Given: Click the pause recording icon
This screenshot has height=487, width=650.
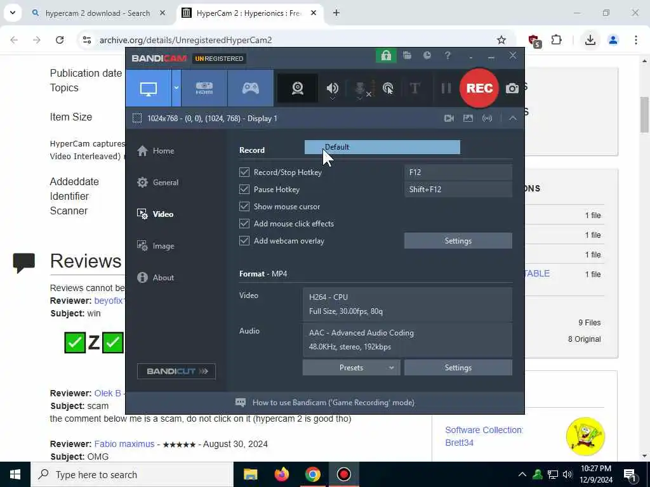Looking at the screenshot, I should pyautogui.click(x=446, y=88).
